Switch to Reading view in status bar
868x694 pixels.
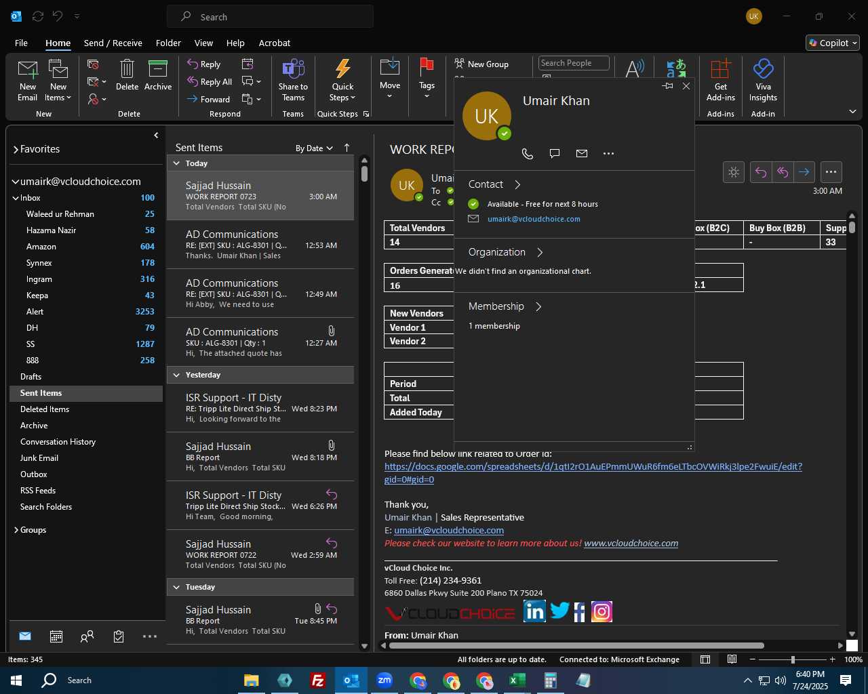[732, 659]
